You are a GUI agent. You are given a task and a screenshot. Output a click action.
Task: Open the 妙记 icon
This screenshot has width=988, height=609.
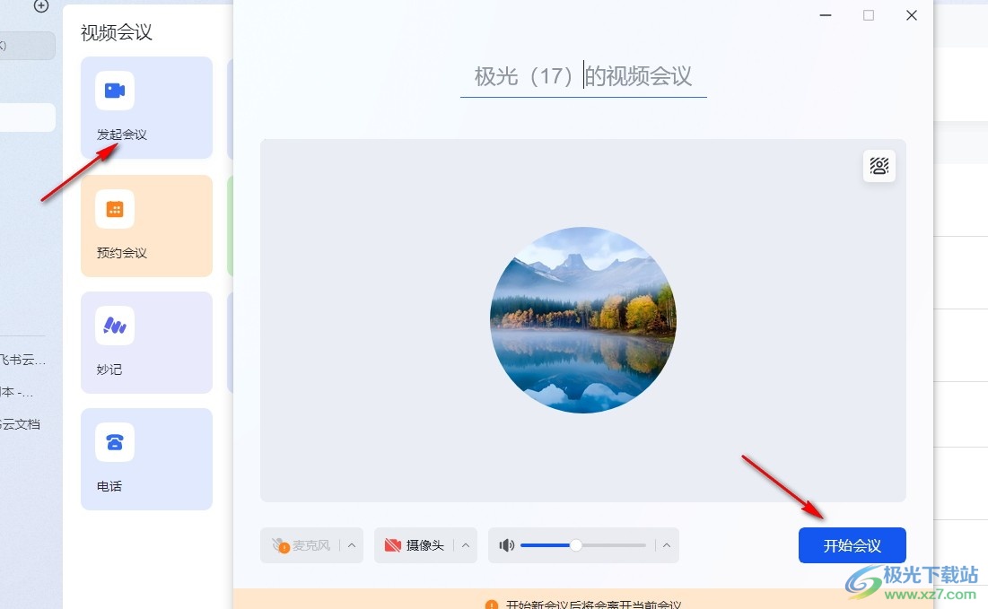coord(115,326)
